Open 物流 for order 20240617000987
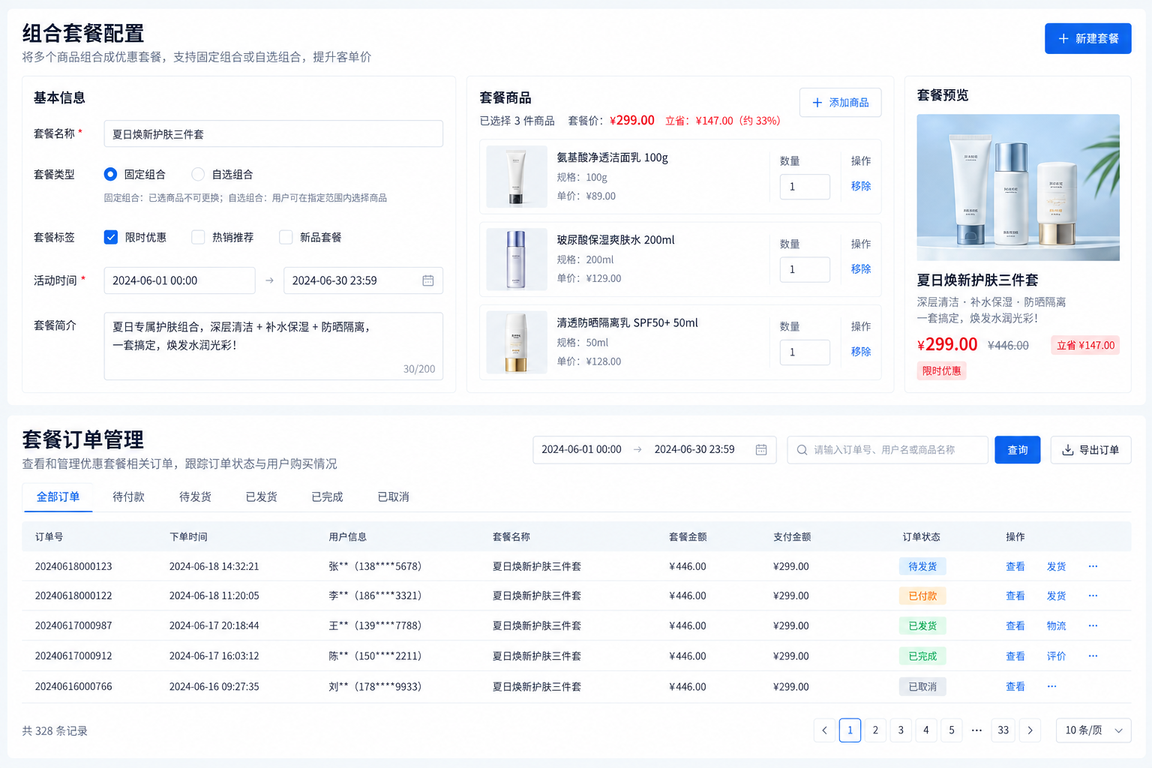This screenshot has height=768, width=1152. point(1056,625)
